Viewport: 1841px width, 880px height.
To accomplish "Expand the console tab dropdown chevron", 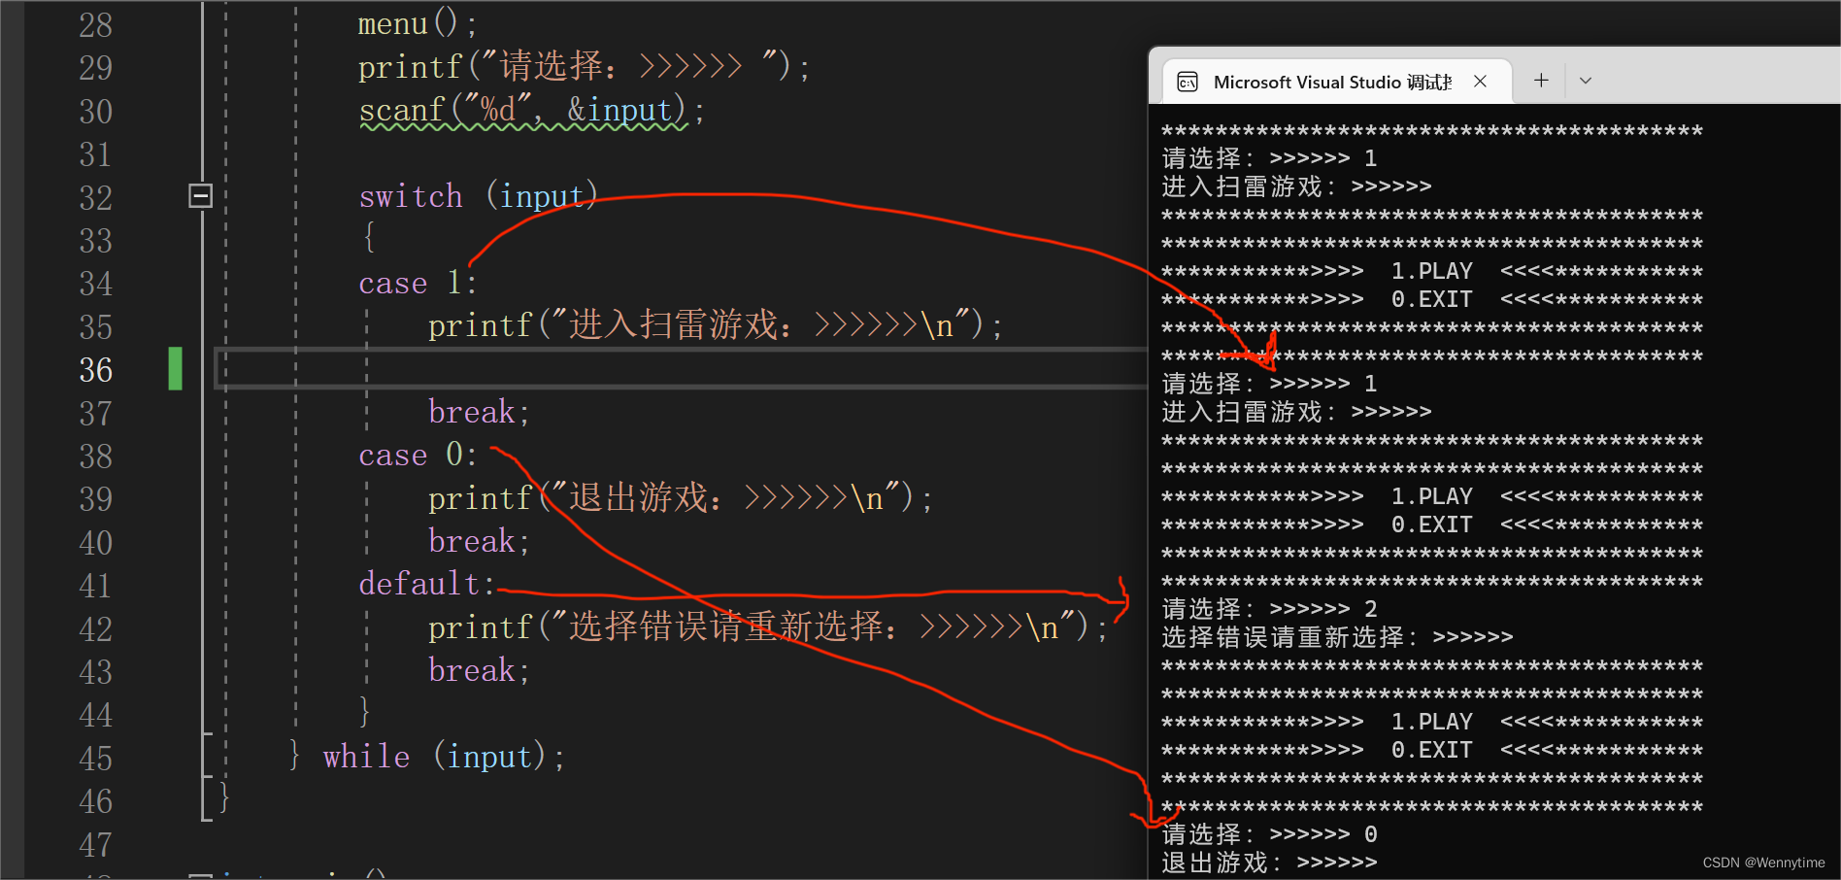I will (1586, 81).
